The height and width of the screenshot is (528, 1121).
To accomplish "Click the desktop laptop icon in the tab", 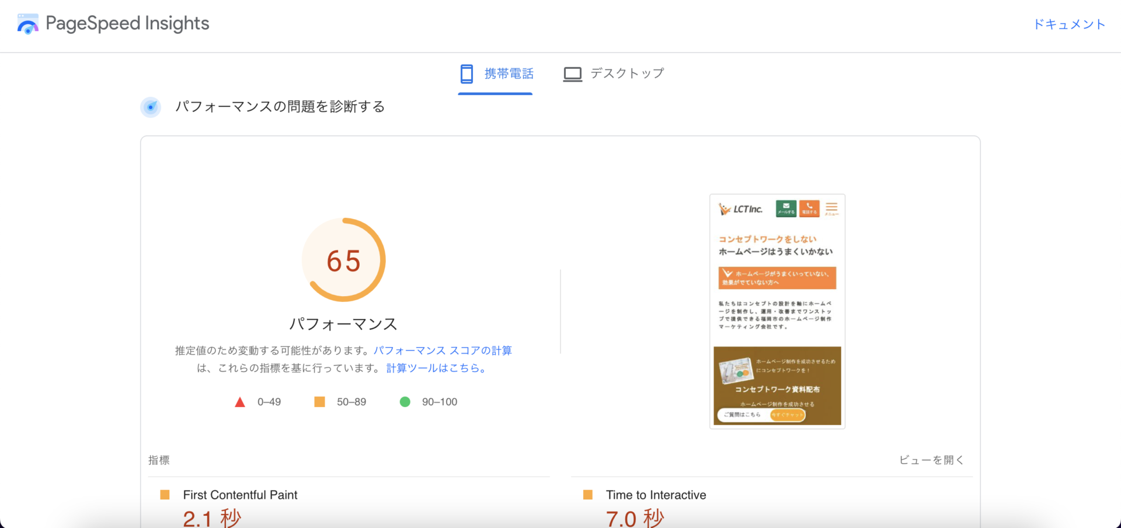I will pos(573,74).
